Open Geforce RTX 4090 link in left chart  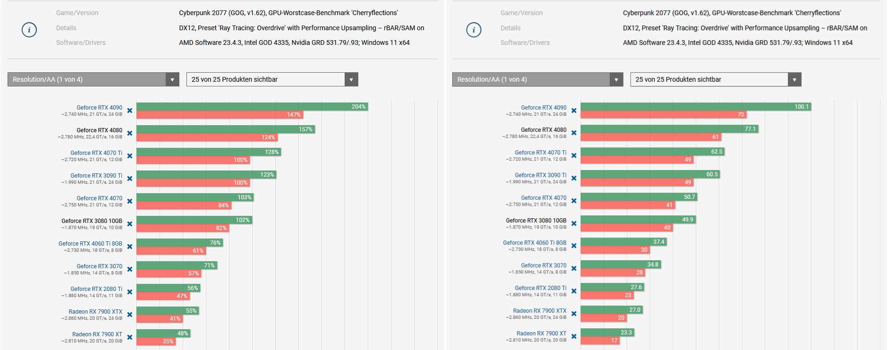coord(99,108)
